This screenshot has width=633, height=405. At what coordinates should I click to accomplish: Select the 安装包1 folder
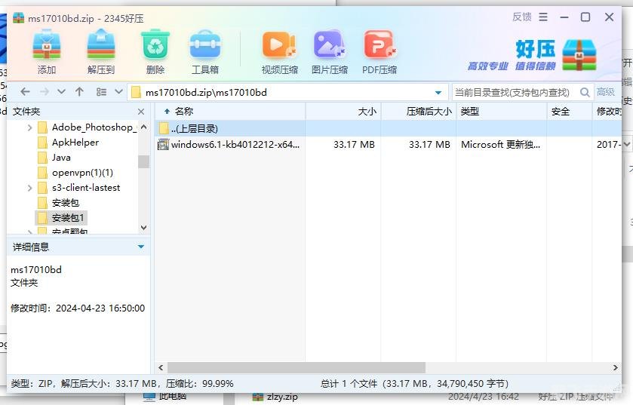coord(61,218)
